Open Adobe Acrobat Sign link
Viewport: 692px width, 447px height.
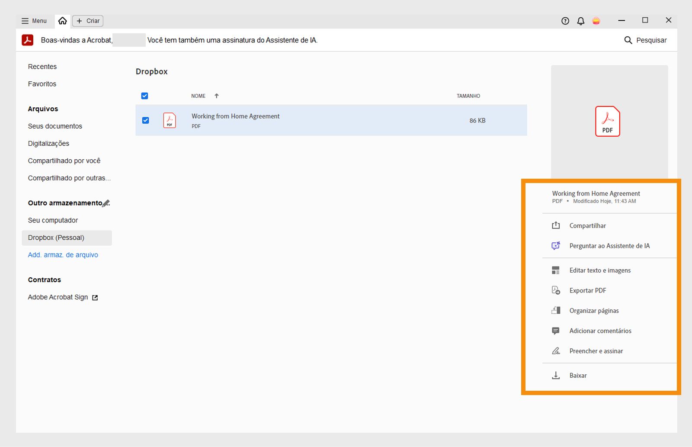(x=58, y=297)
